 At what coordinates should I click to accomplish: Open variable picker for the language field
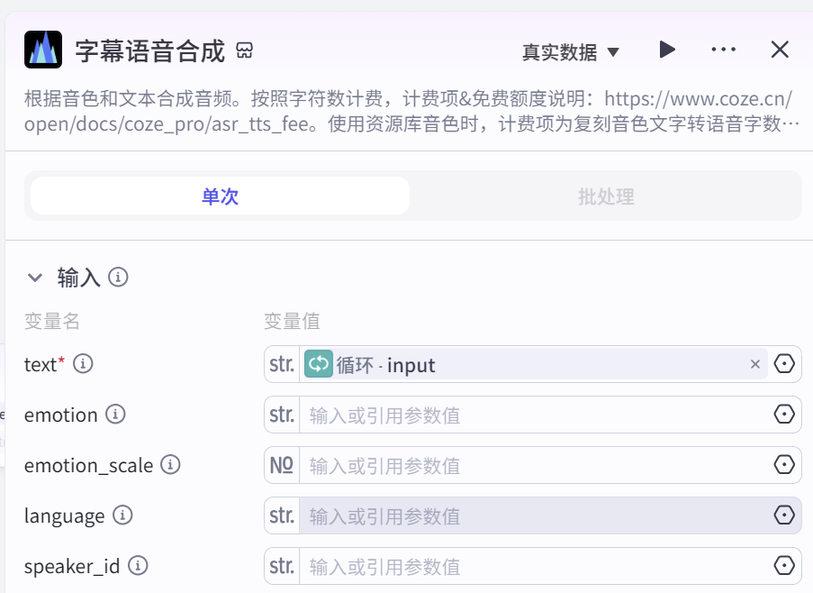click(x=784, y=515)
